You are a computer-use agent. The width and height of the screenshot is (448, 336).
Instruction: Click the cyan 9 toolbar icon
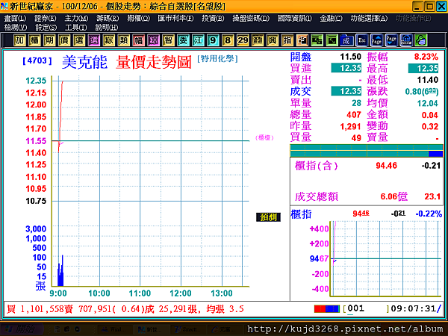(213, 40)
